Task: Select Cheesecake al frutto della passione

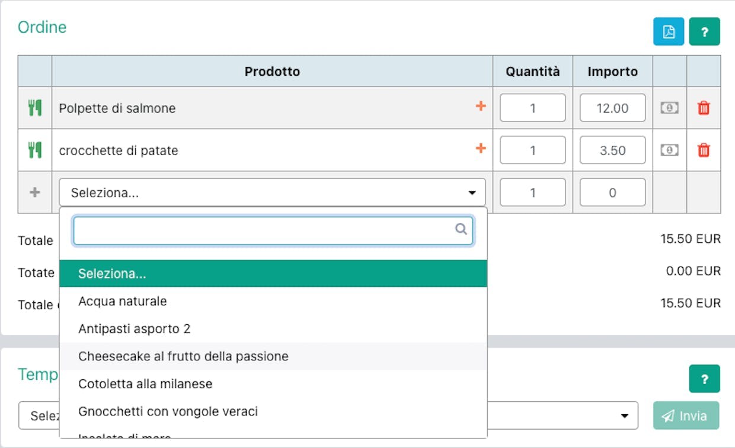Action: click(183, 357)
